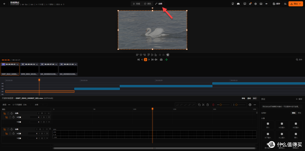The image size is (305, 151).
Task: Open settings gear in top bar
Action: [x=256, y=4]
